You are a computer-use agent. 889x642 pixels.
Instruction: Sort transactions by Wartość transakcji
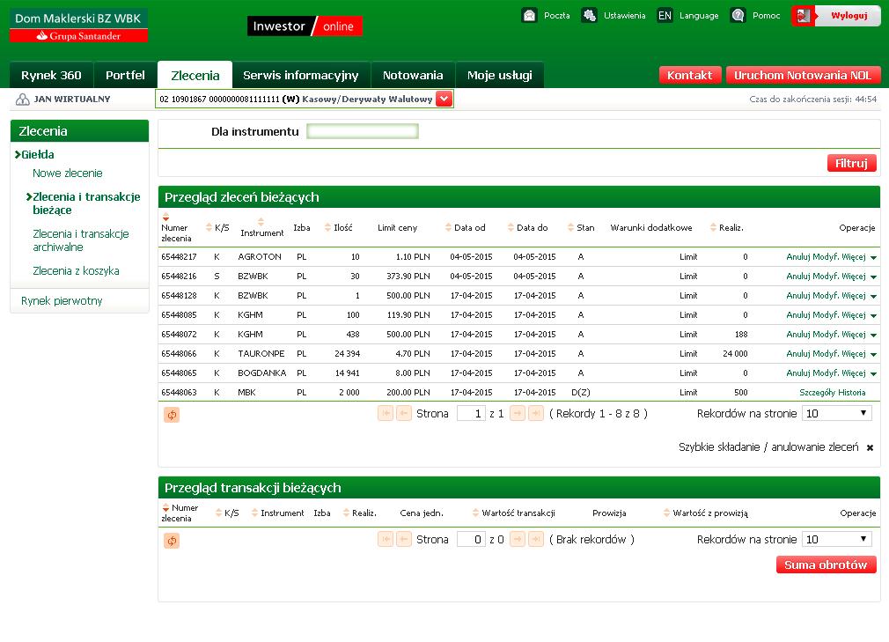point(475,513)
